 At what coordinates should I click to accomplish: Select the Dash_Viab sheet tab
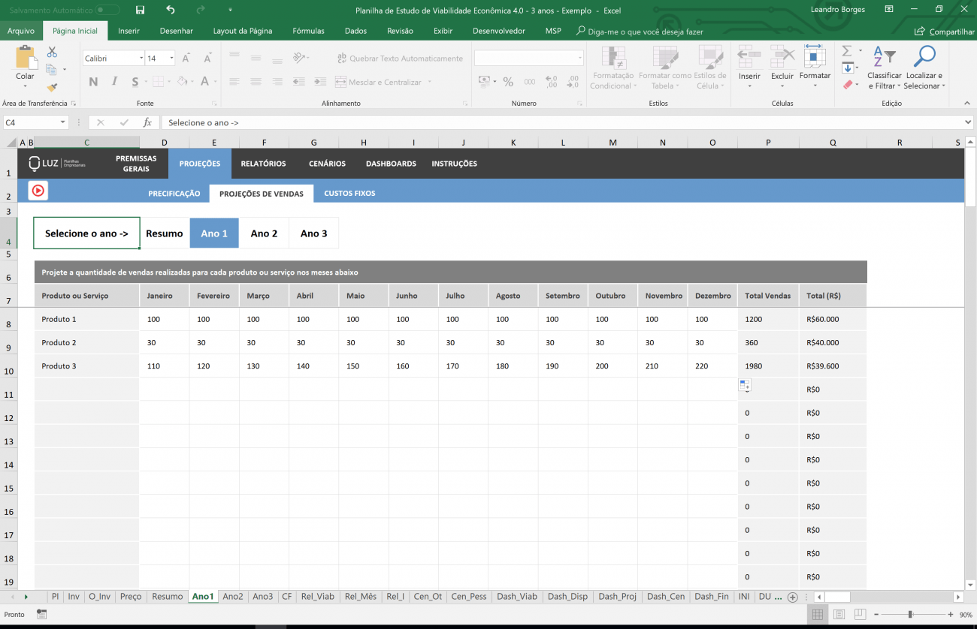tap(516, 597)
